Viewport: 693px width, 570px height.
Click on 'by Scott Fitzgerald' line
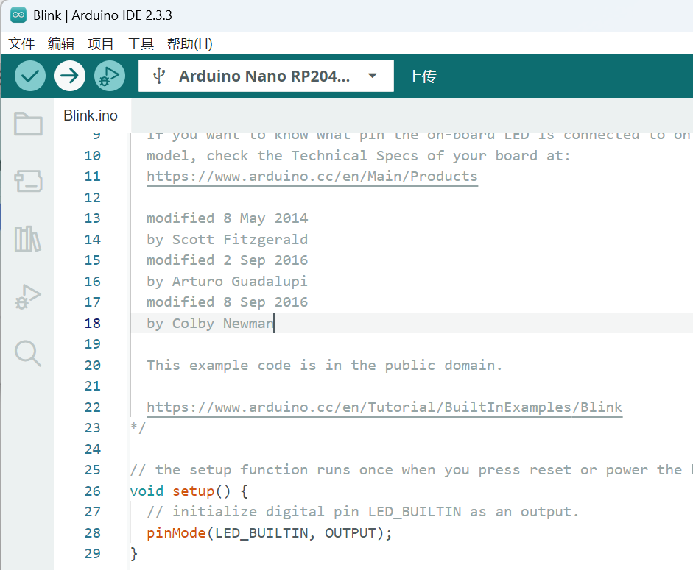pyautogui.click(x=227, y=239)
